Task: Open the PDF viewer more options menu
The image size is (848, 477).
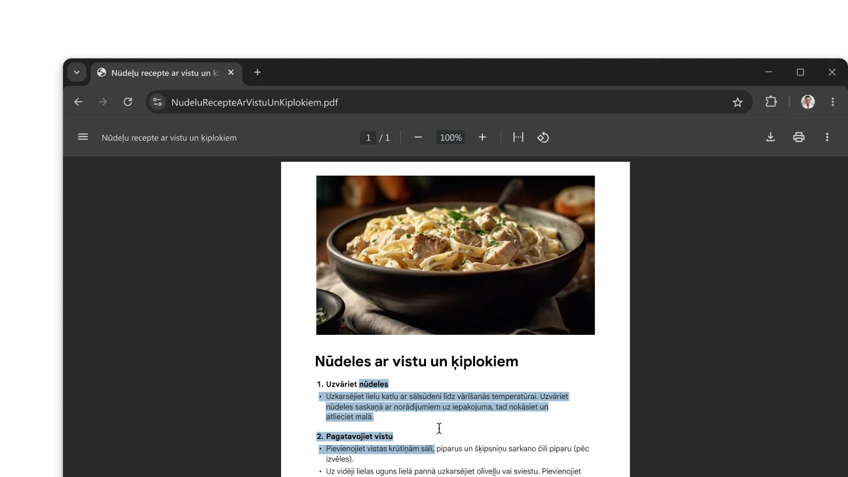Action: 827,137
